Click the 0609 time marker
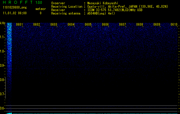 [x=157, y=25]
